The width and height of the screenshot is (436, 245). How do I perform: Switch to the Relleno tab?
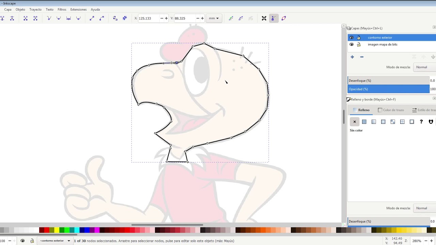pyautogui.click(x=361, y=110)
